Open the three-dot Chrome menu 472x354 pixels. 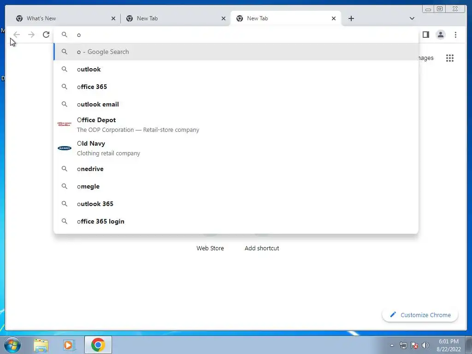[455, 35]
